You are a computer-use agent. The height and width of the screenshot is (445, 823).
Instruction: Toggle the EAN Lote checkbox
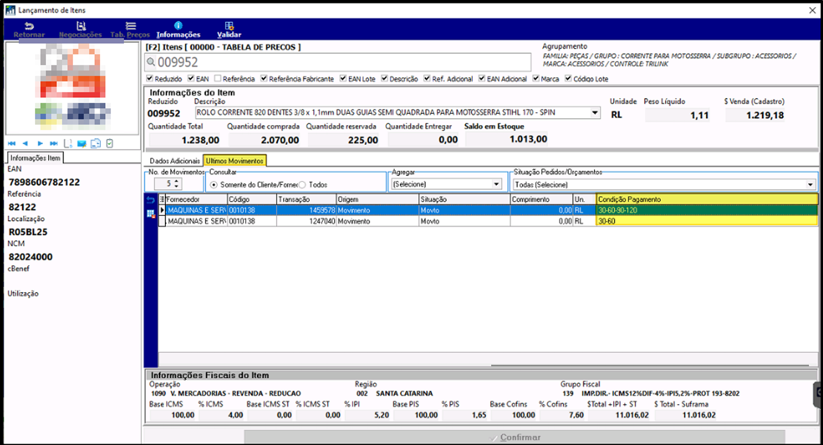[x=343, y=78]
